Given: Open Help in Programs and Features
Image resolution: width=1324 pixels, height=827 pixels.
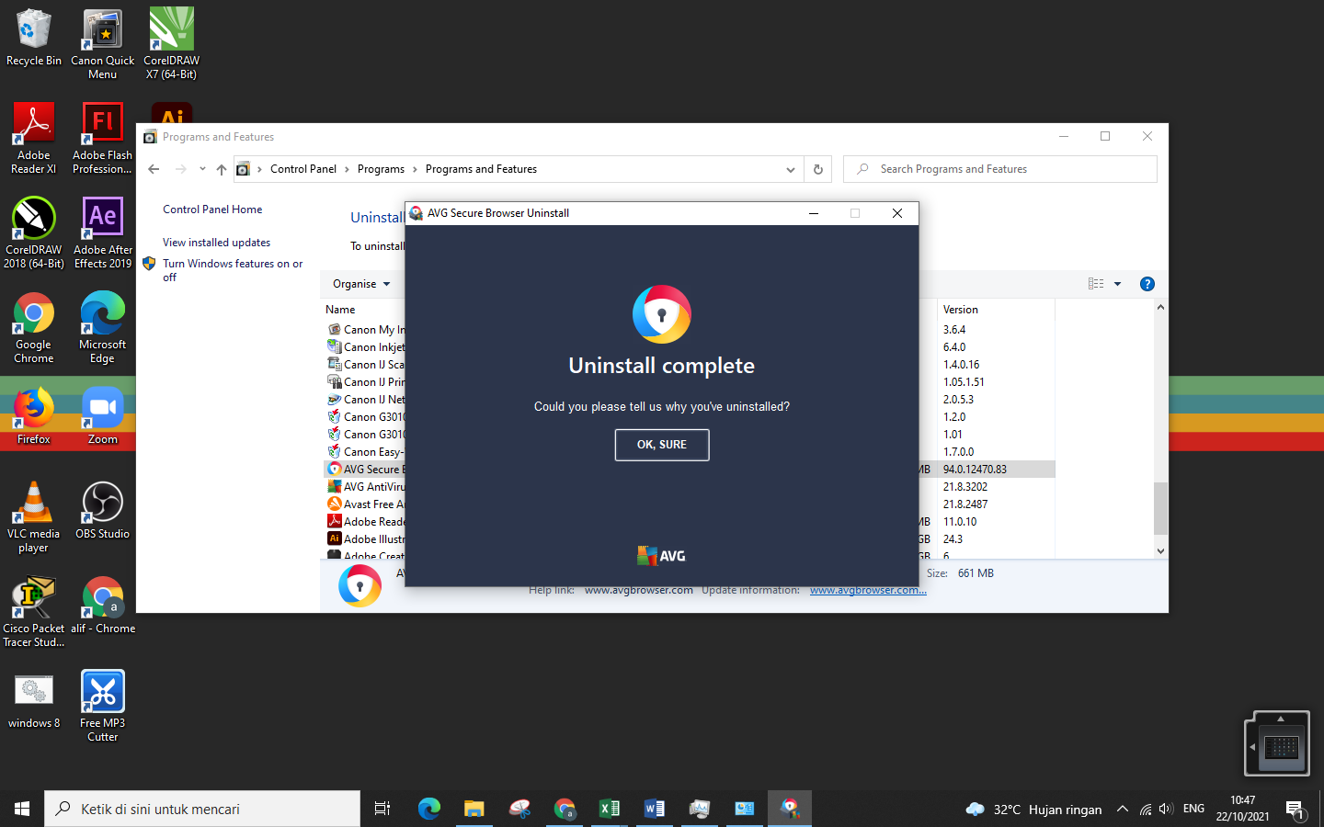Looking at the screenshot, I should pos(1147,283).
